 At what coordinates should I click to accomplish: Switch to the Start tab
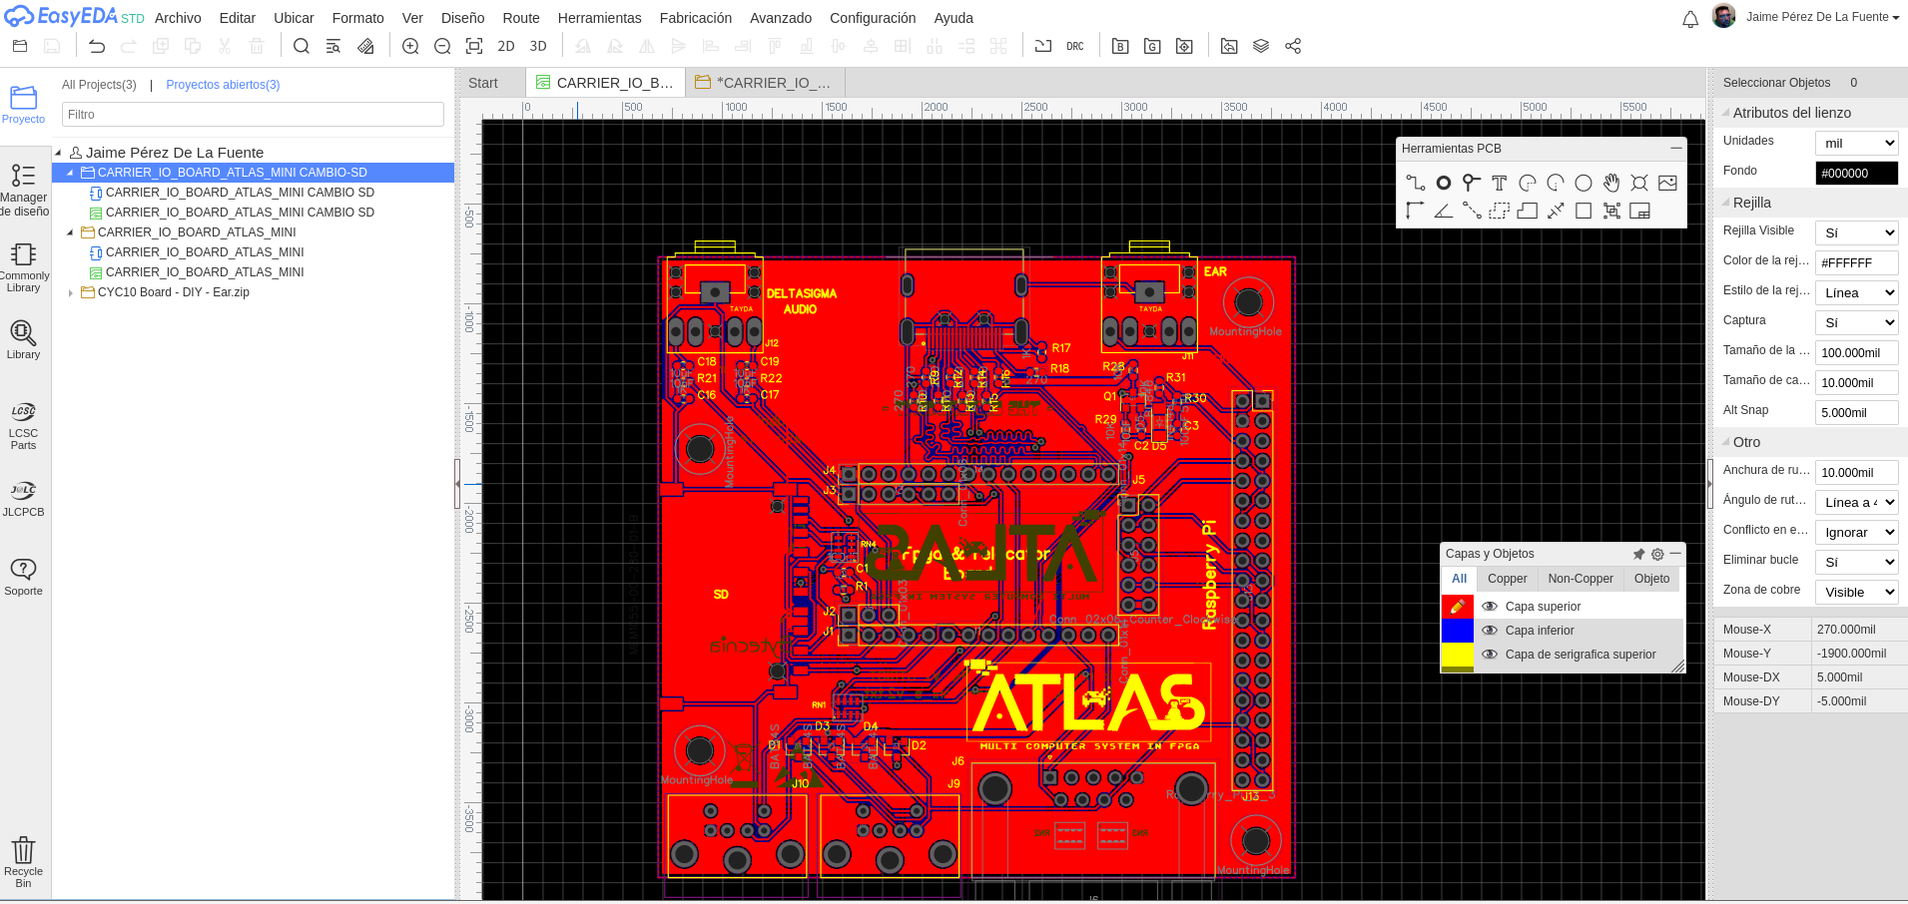(483, 83)
